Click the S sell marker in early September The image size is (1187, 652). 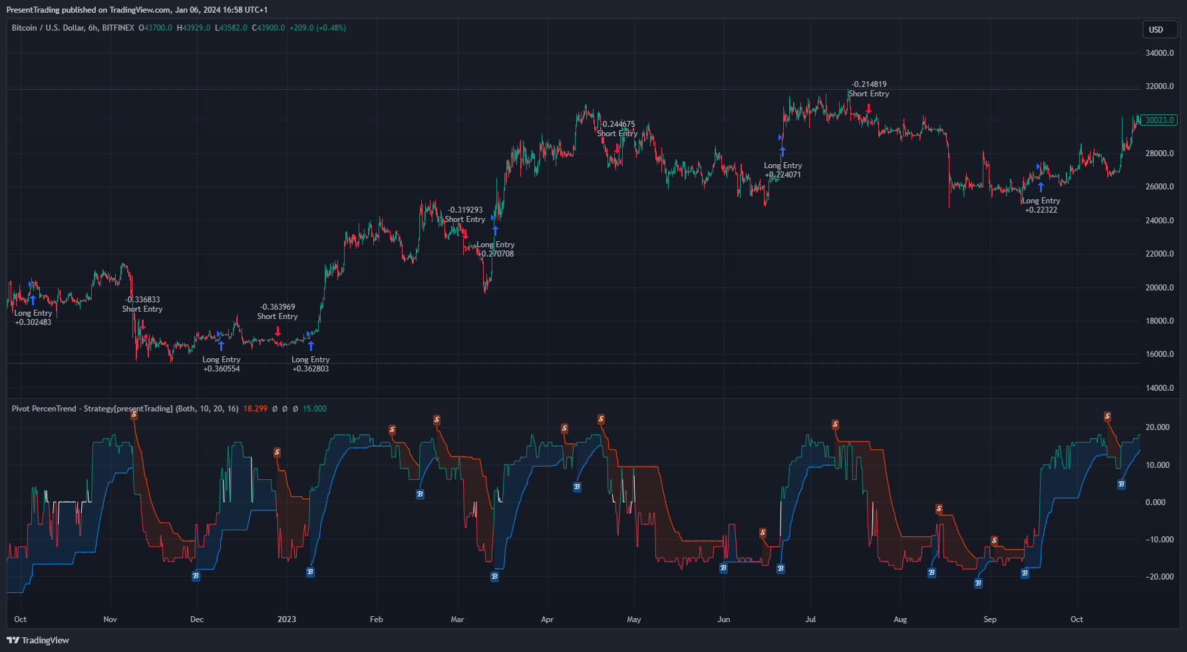pos(994,541)
